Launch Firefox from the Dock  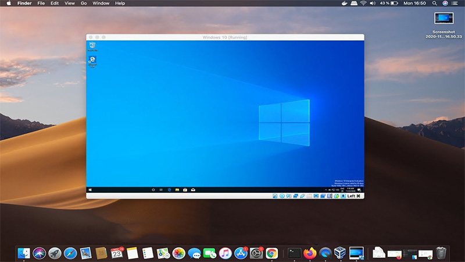click(x=310, y=253)
